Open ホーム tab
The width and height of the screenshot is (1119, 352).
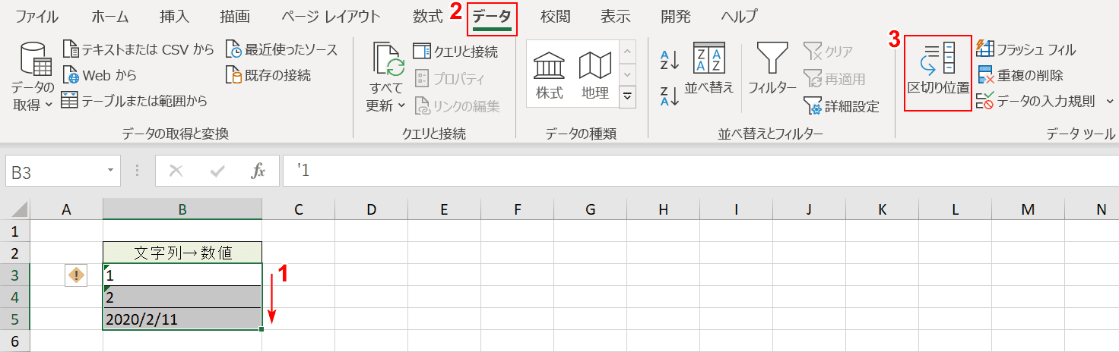tap(110, 16)
